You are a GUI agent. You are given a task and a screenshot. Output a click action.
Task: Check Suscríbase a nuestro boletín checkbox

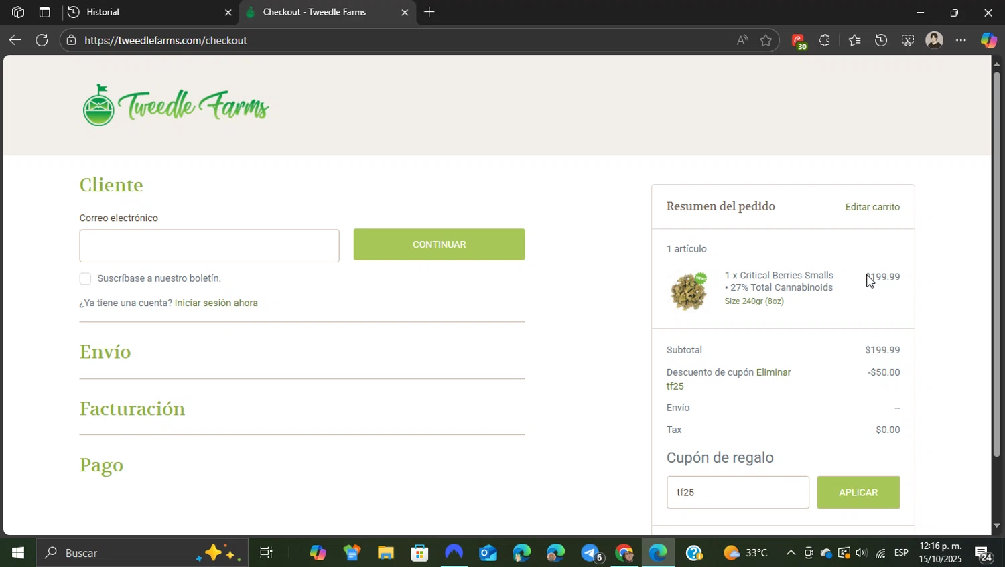(x=85, y=278)
